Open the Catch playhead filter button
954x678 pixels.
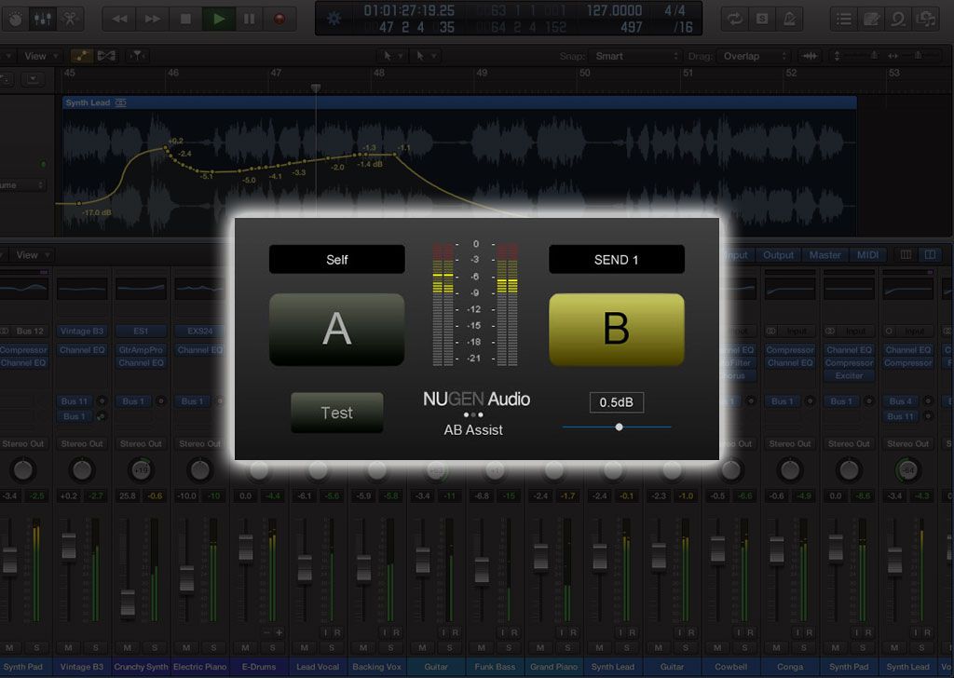(137, 56)
